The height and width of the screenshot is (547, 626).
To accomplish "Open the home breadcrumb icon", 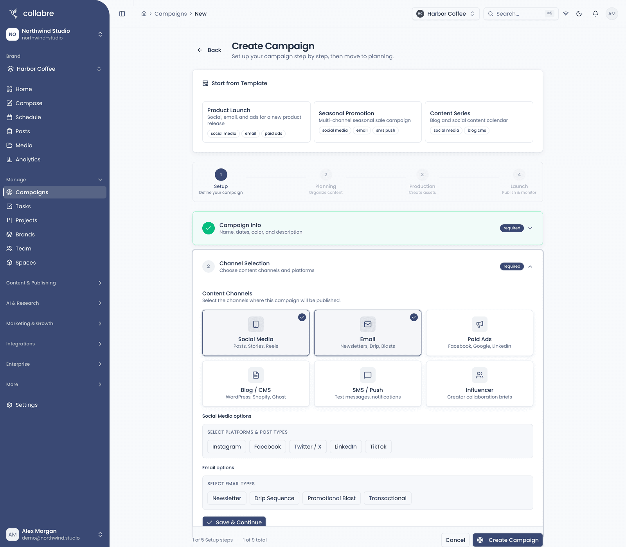I will [144, 14].
